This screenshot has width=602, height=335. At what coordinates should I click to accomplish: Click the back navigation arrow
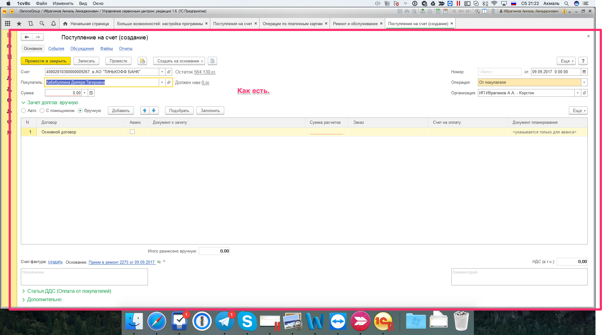(x=27, y=37)
